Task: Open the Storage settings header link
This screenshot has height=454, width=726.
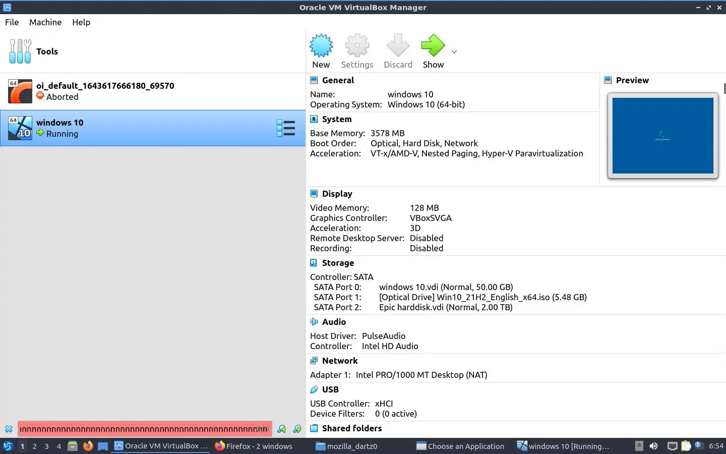Action: [x=338, y=263]
